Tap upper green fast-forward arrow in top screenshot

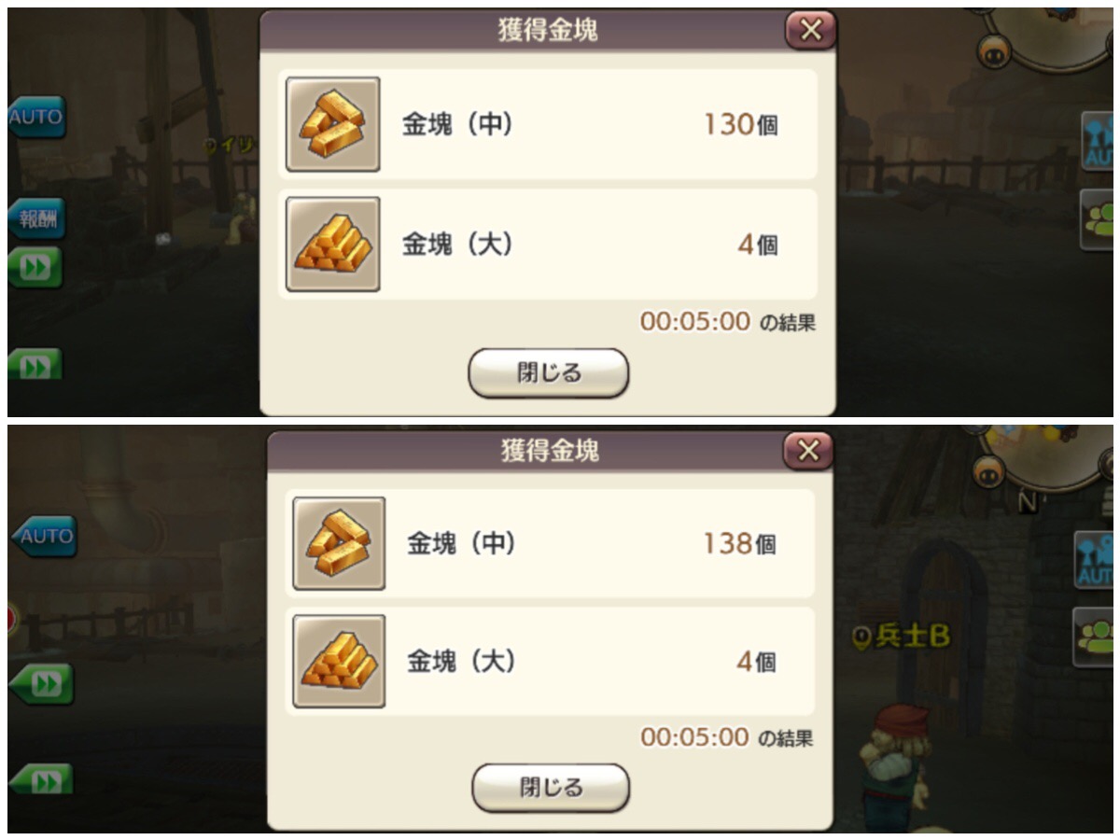point(35,268)
